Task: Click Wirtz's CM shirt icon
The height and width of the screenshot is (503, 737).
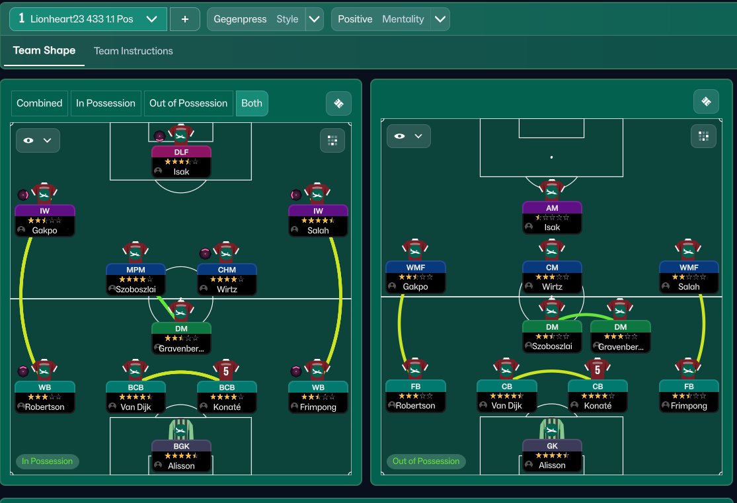Action: tap(552, 250)
